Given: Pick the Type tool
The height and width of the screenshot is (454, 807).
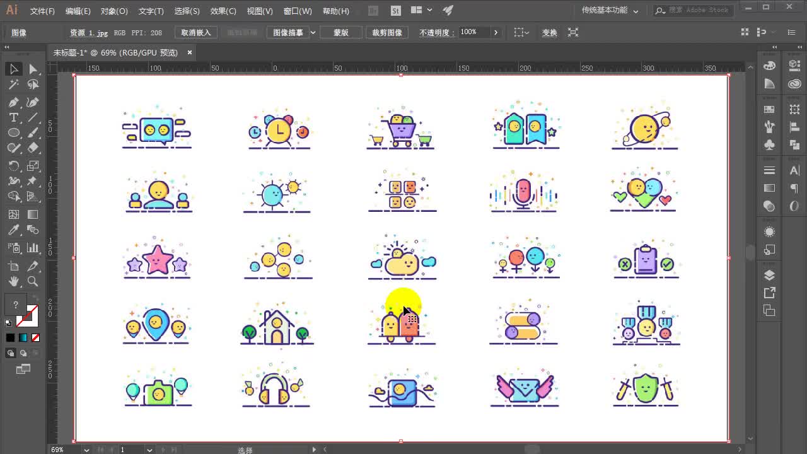Looking at the screenshot, I should coord(14,117).
